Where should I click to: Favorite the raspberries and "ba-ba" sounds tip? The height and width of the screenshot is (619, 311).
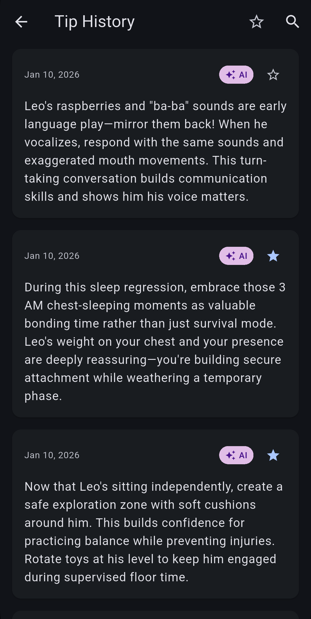click(273, 75)
